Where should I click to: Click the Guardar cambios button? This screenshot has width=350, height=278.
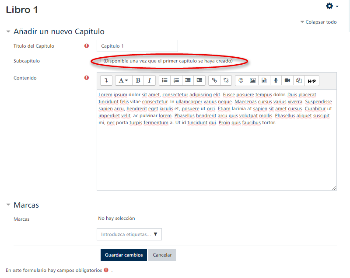124,255
